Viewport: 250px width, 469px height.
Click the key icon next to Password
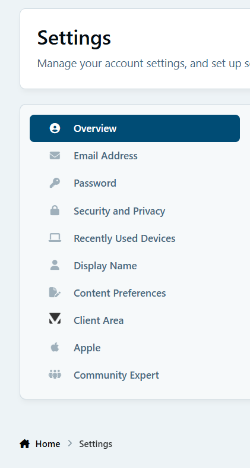pyautogui.click(x=55, y=183)
